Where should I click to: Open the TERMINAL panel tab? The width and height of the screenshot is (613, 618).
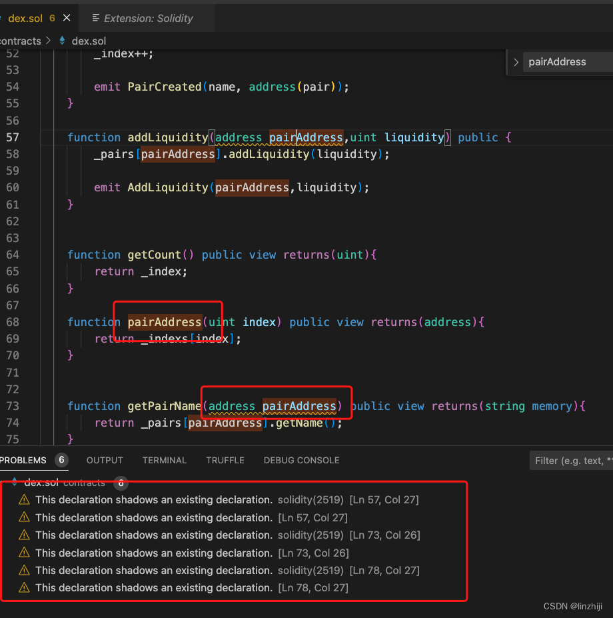tap(164, 460)
